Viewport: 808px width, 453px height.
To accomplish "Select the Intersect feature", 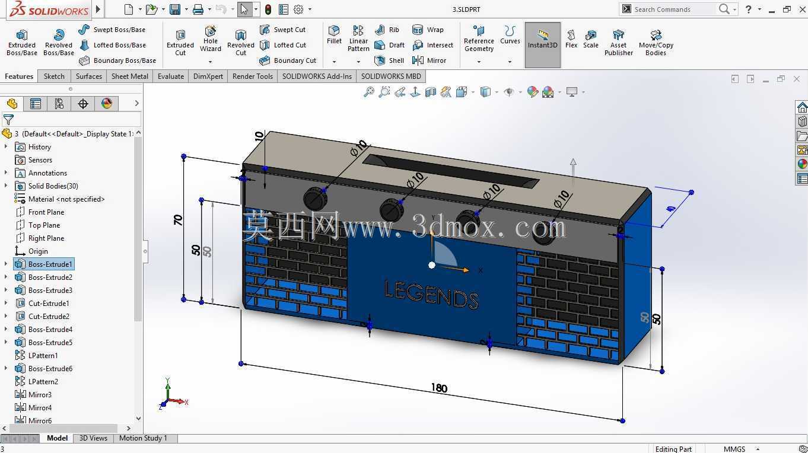I will 432,45.
